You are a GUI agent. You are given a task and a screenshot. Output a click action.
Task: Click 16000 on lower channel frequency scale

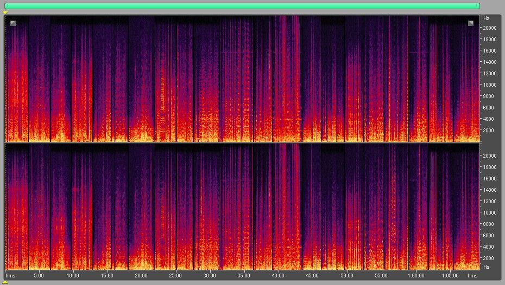489,179
